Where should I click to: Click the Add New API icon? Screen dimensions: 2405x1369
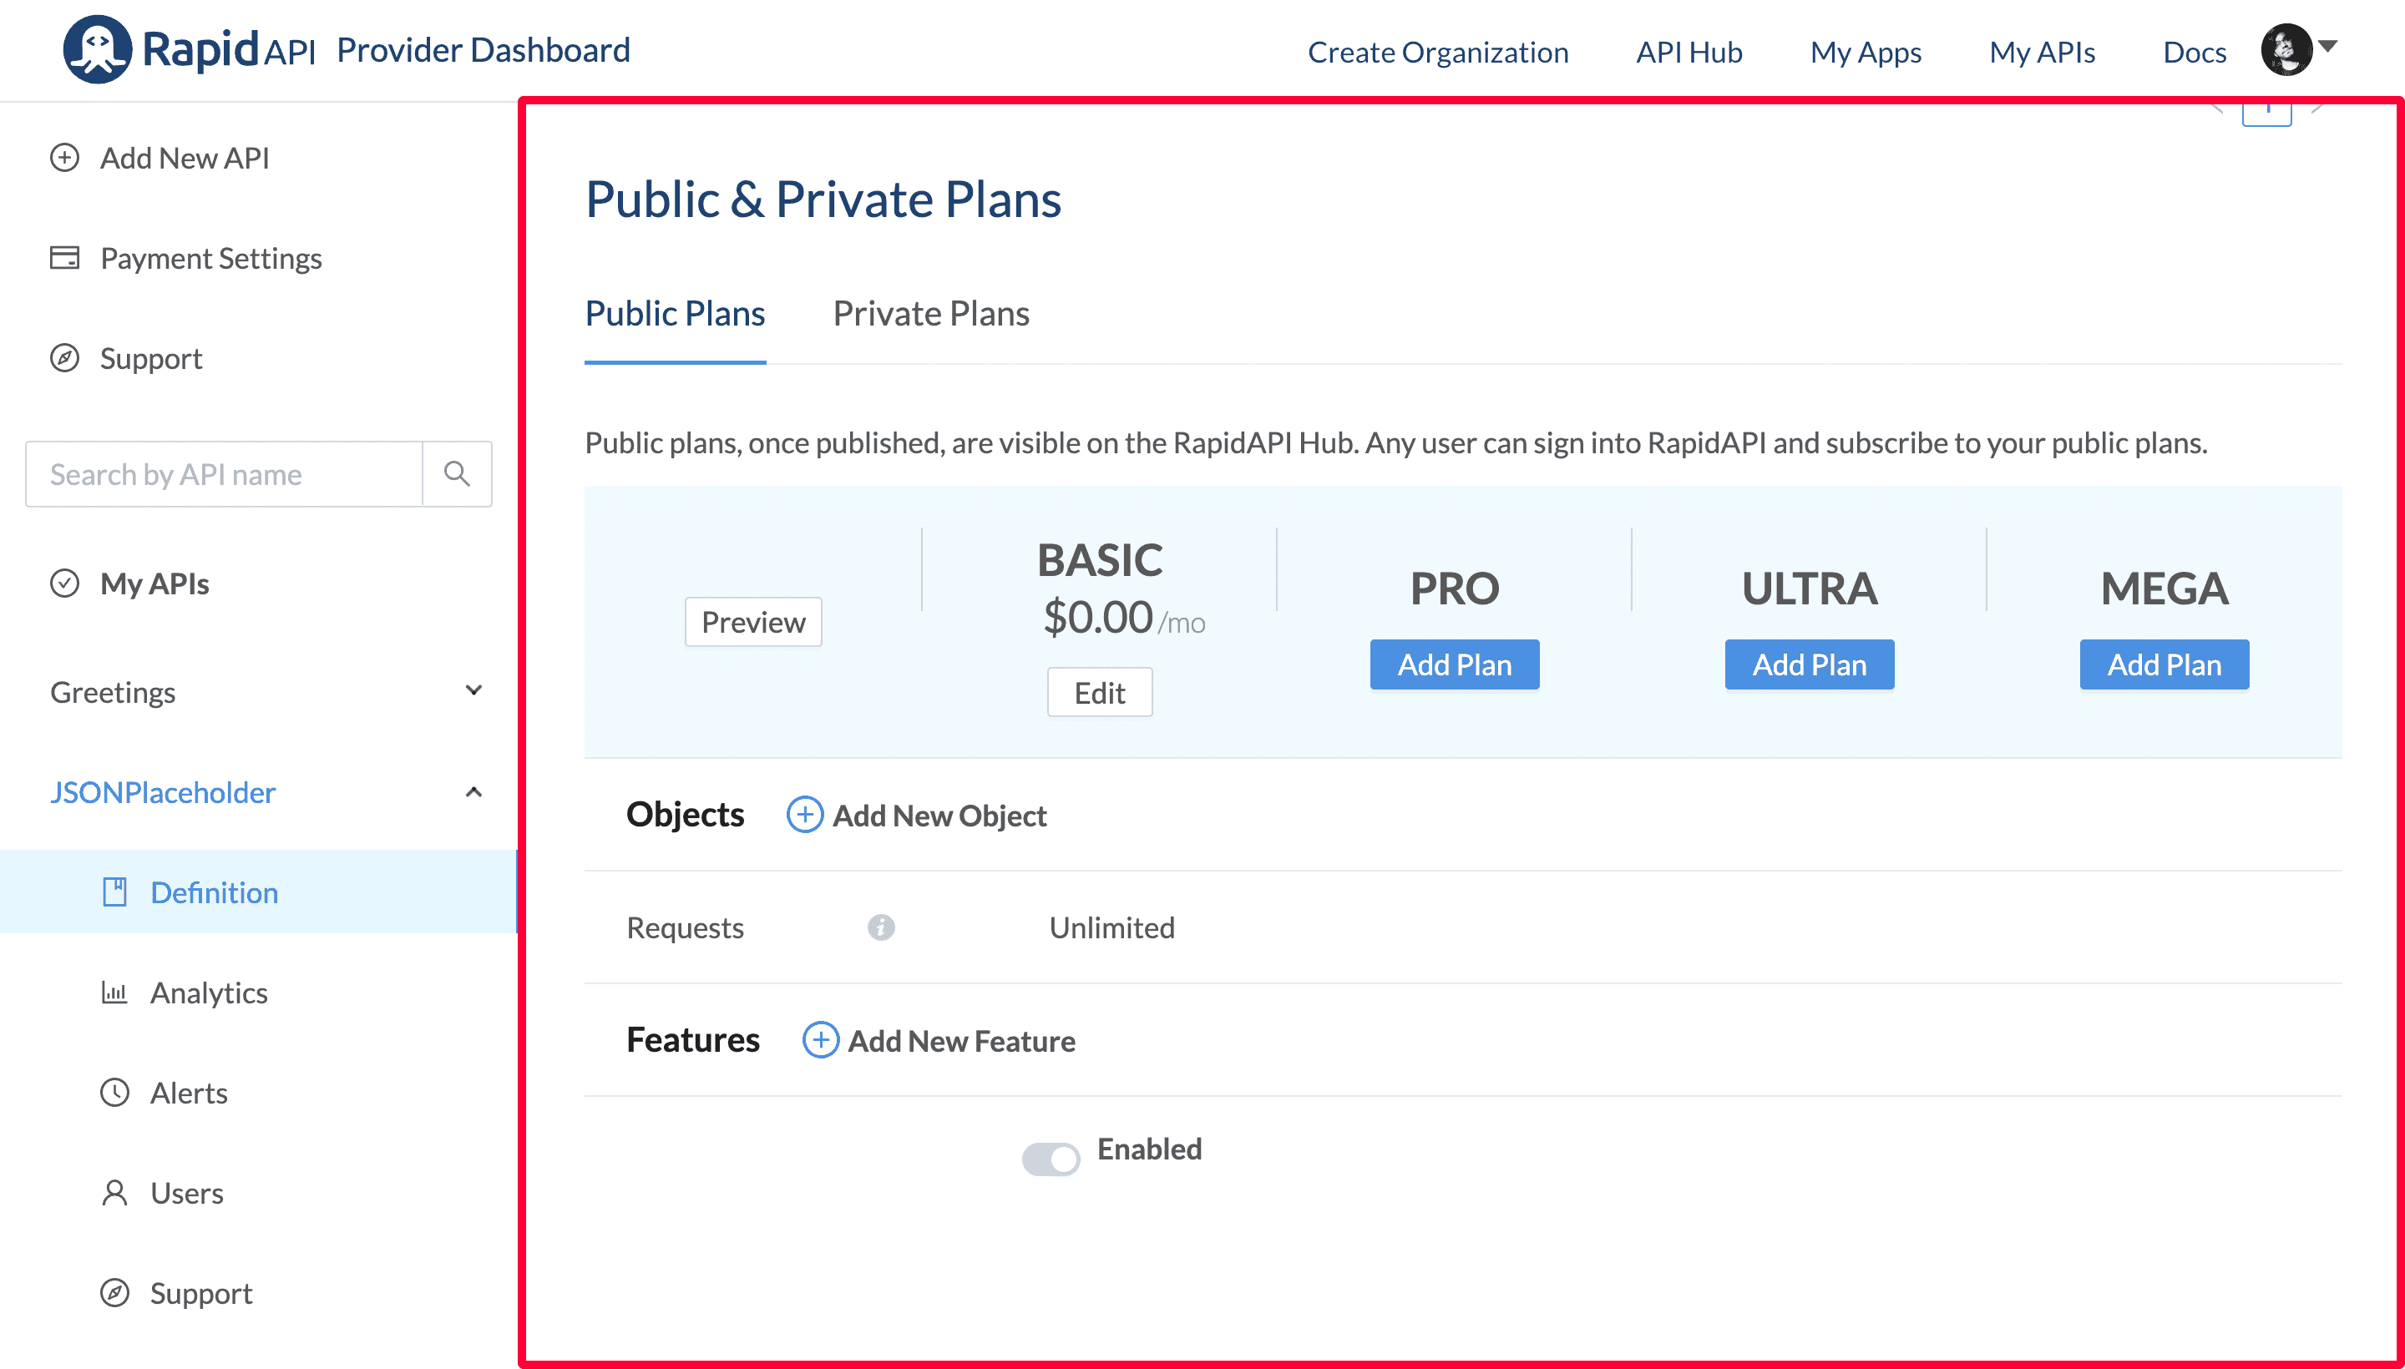click(63, 159)
